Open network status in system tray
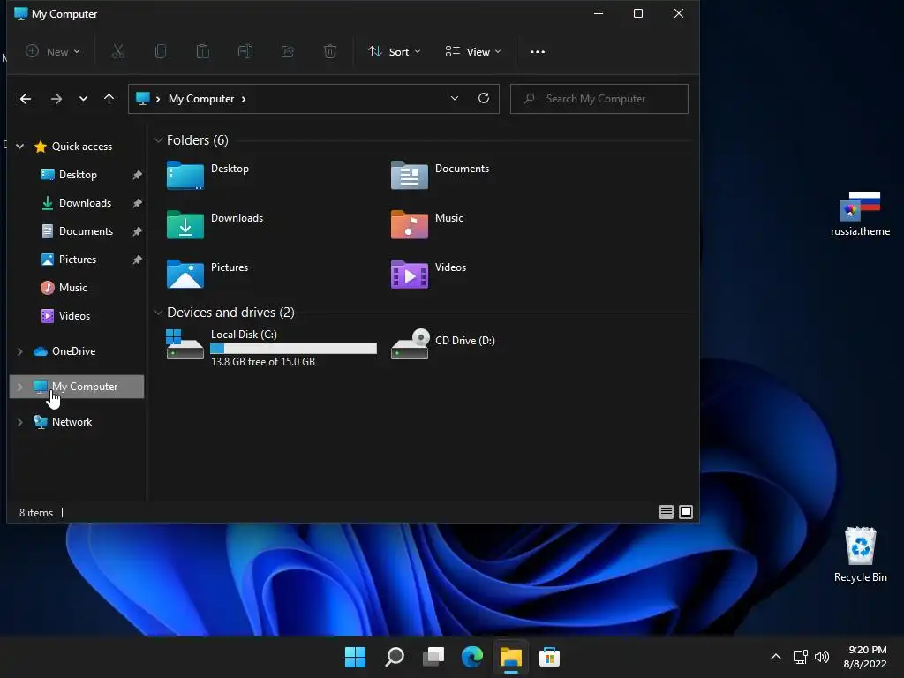Viewport: 904px width, 678px height. [800, 657]
